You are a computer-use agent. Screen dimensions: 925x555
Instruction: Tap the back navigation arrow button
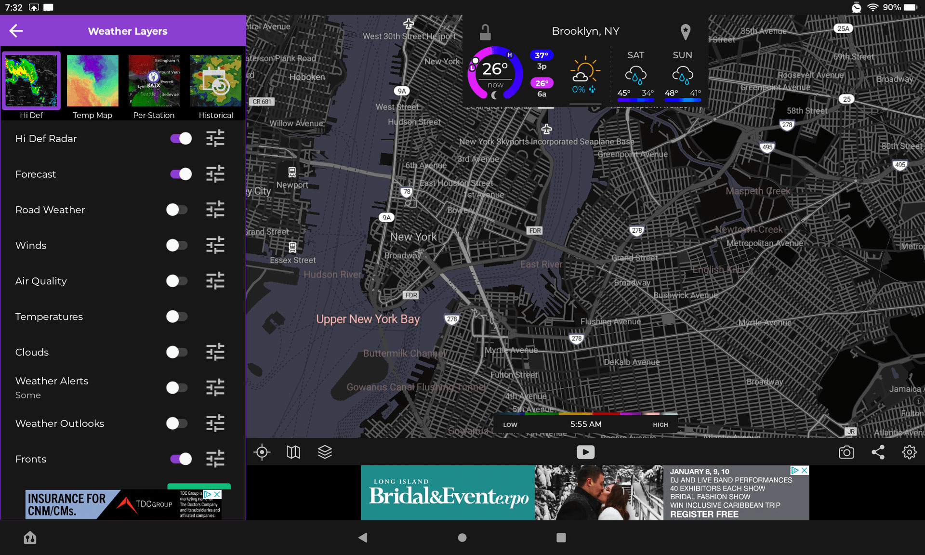[x=16, y=31]
